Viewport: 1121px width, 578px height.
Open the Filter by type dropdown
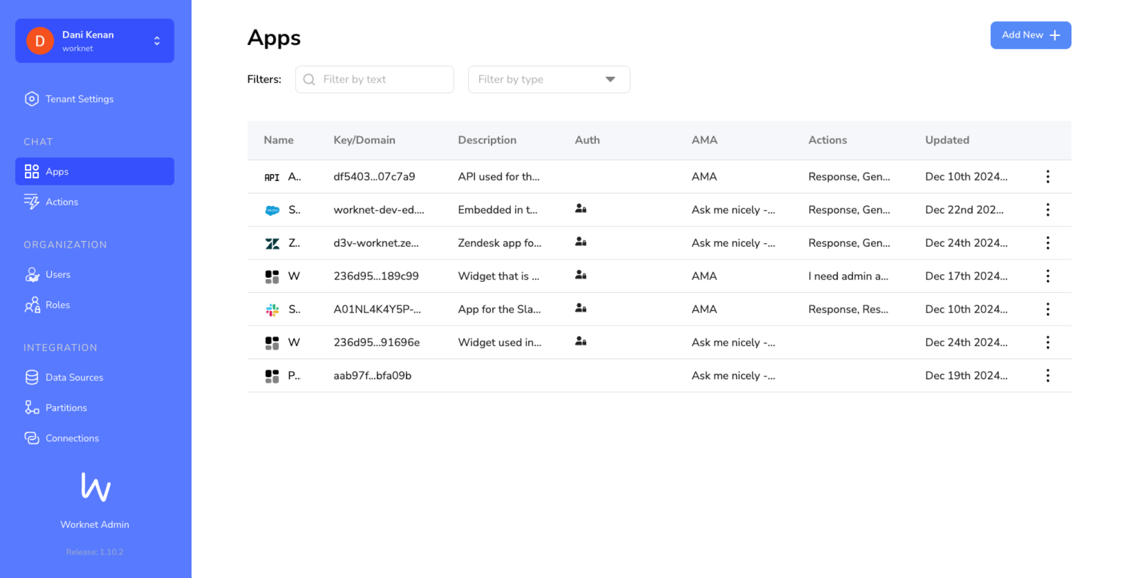click(x=548, y=80)
